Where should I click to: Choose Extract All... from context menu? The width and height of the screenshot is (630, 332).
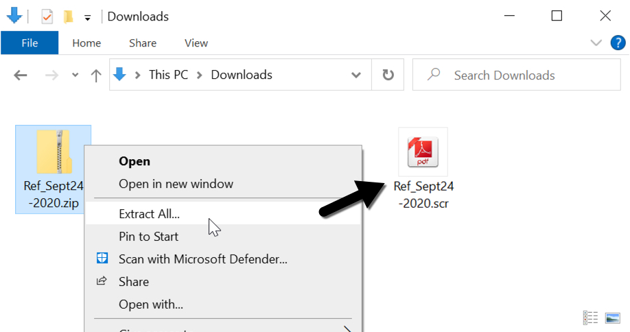(223, 213)
